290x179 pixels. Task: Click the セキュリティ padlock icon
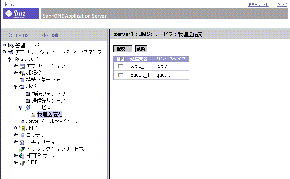[22, 142]
